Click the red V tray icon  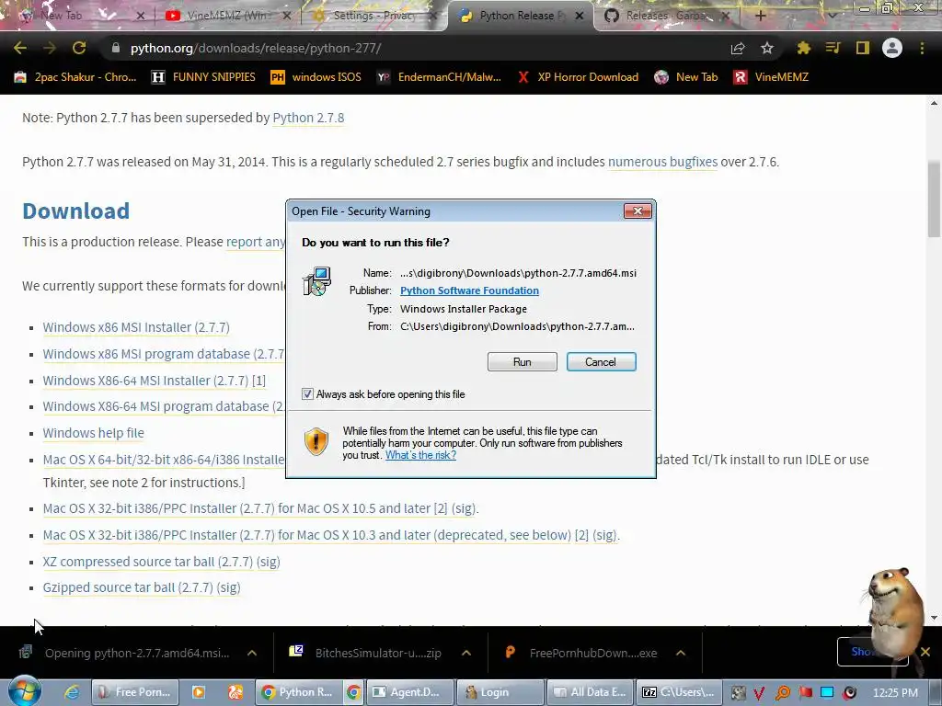(x=759, y=693)
